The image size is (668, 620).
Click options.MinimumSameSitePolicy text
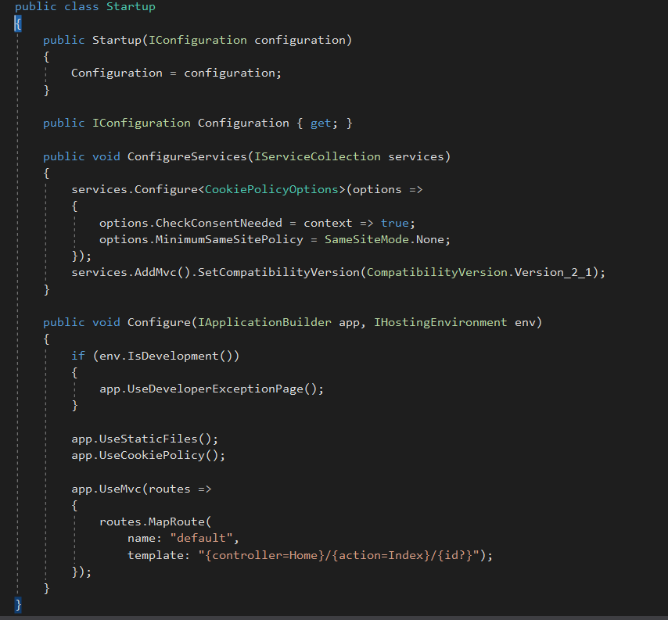pos(201,239)
